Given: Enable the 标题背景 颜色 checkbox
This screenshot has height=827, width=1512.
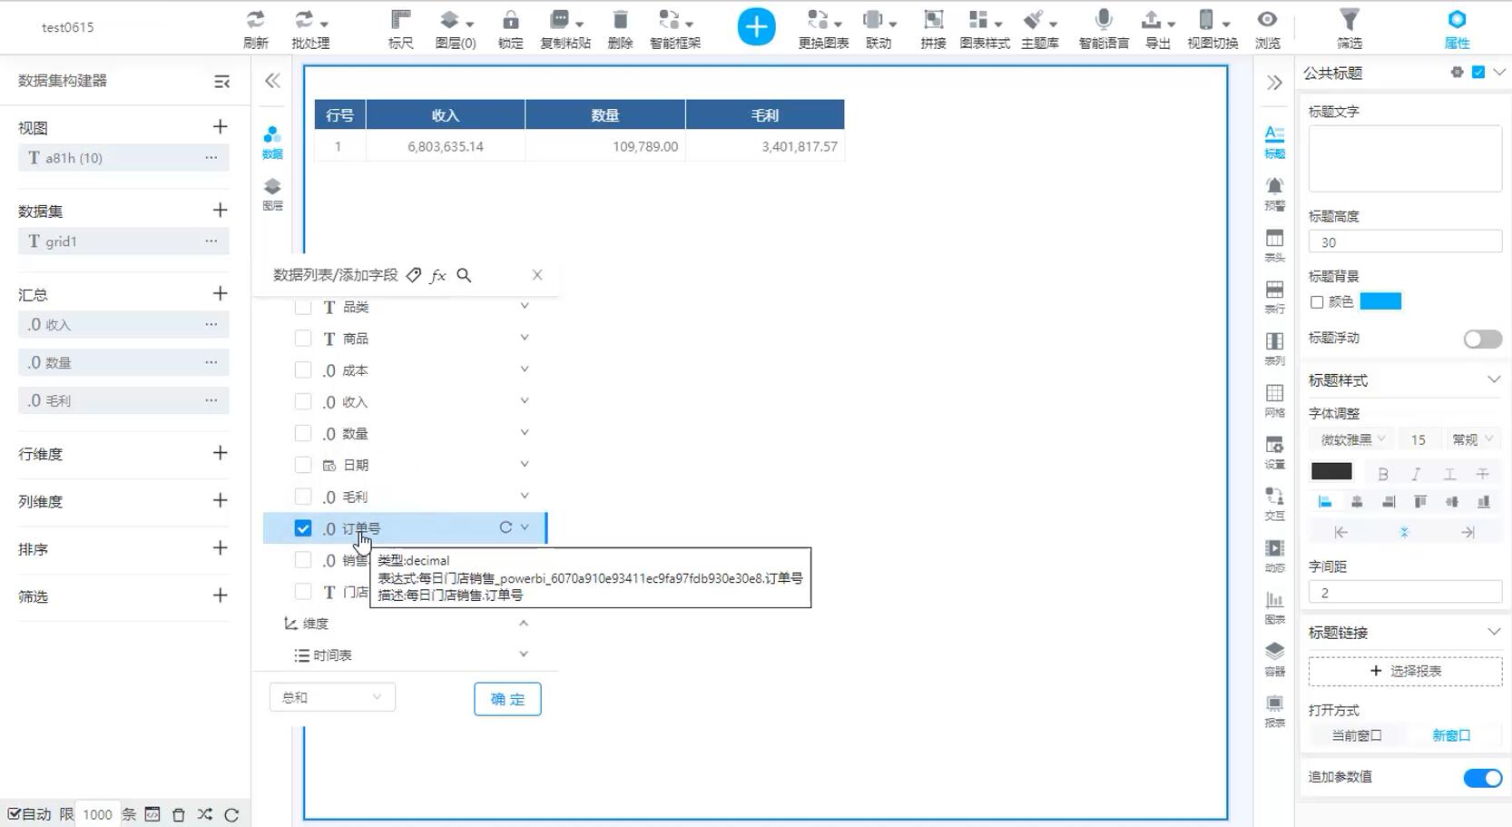Looking at the screenshot, I should [1317, 302].
